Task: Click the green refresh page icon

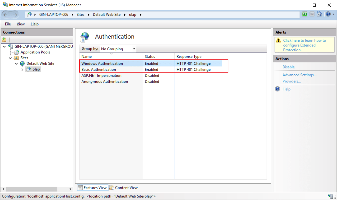Action: (x=305, y=14)
